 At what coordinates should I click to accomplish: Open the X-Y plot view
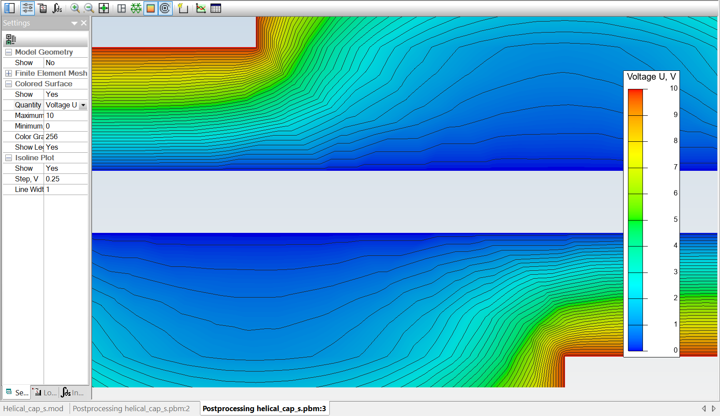[x=201, y=8]
